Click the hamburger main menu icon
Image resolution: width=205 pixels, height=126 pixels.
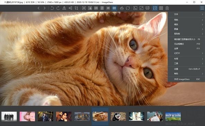point(202,8)
